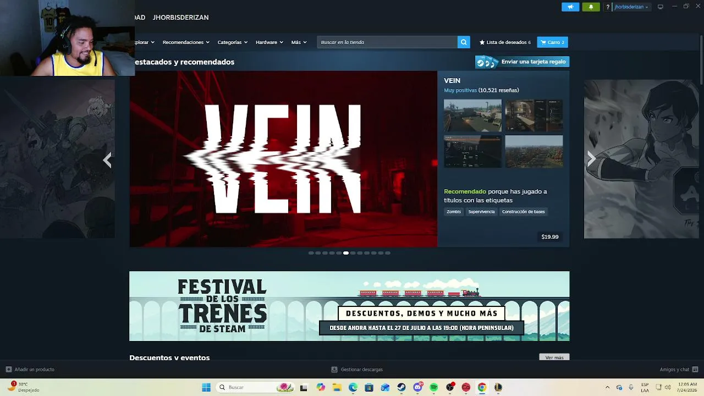
Task: Open the green notifications bell
Action: tap(591, 7)
